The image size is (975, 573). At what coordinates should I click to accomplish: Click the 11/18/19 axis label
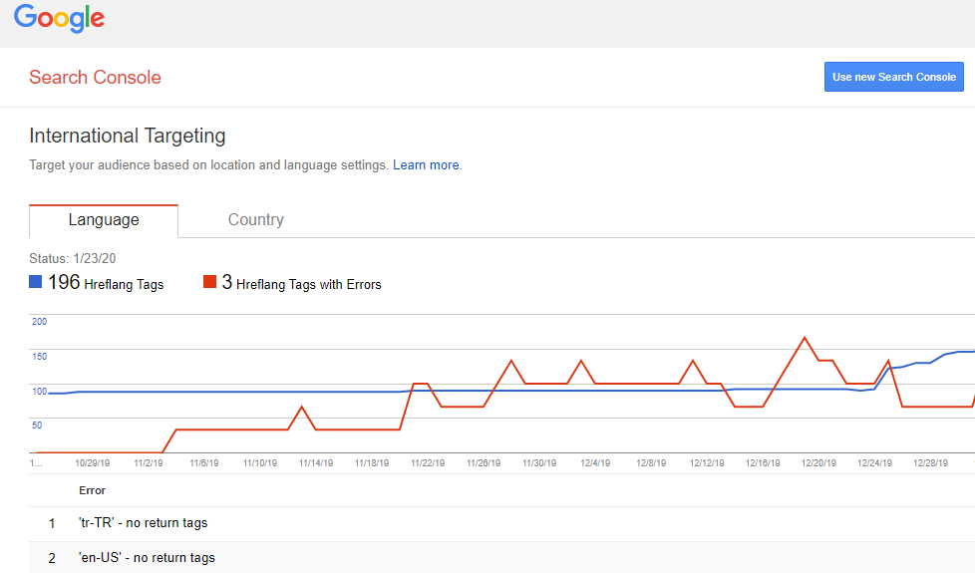pos(372,463)
